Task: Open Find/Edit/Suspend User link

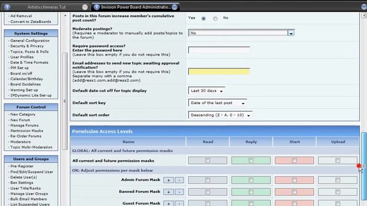Action: point(32,172)
